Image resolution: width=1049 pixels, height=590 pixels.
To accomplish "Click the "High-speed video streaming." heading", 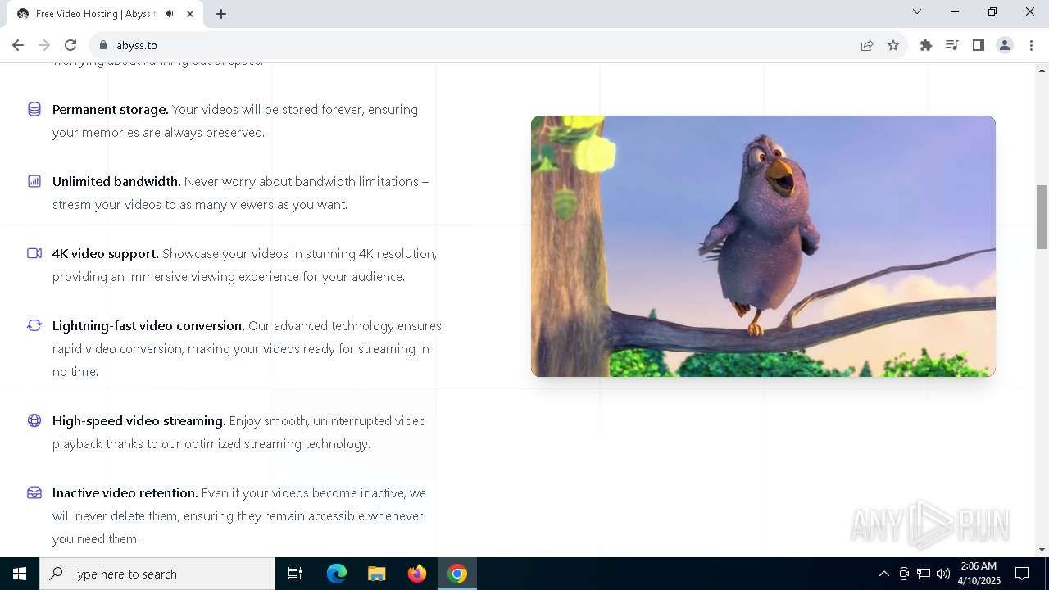I will click(x=139, y=420).
